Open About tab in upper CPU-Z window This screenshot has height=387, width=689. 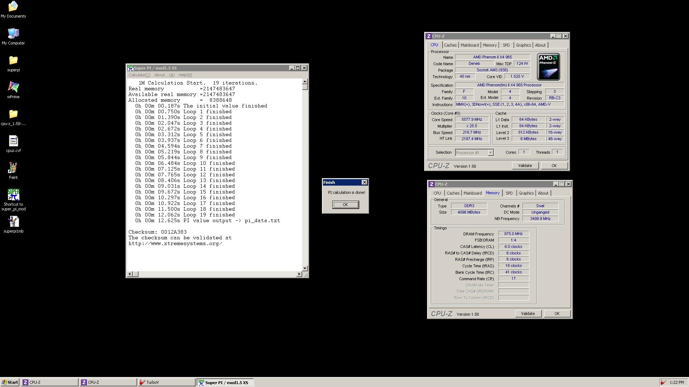[x=540, y=45]
